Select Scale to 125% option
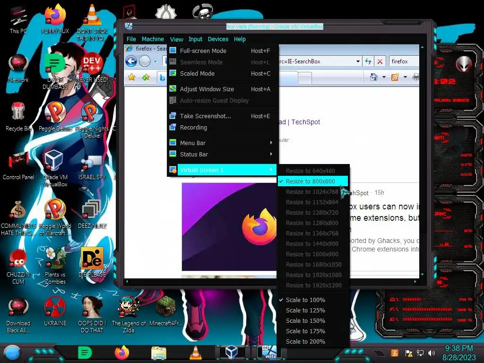Viewport: 484px width, 363px height. pos(313,310)
